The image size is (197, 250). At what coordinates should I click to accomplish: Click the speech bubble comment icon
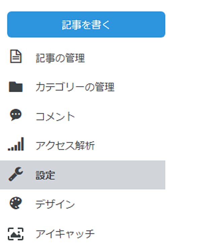pyautogui.click(x=15, y=115)
